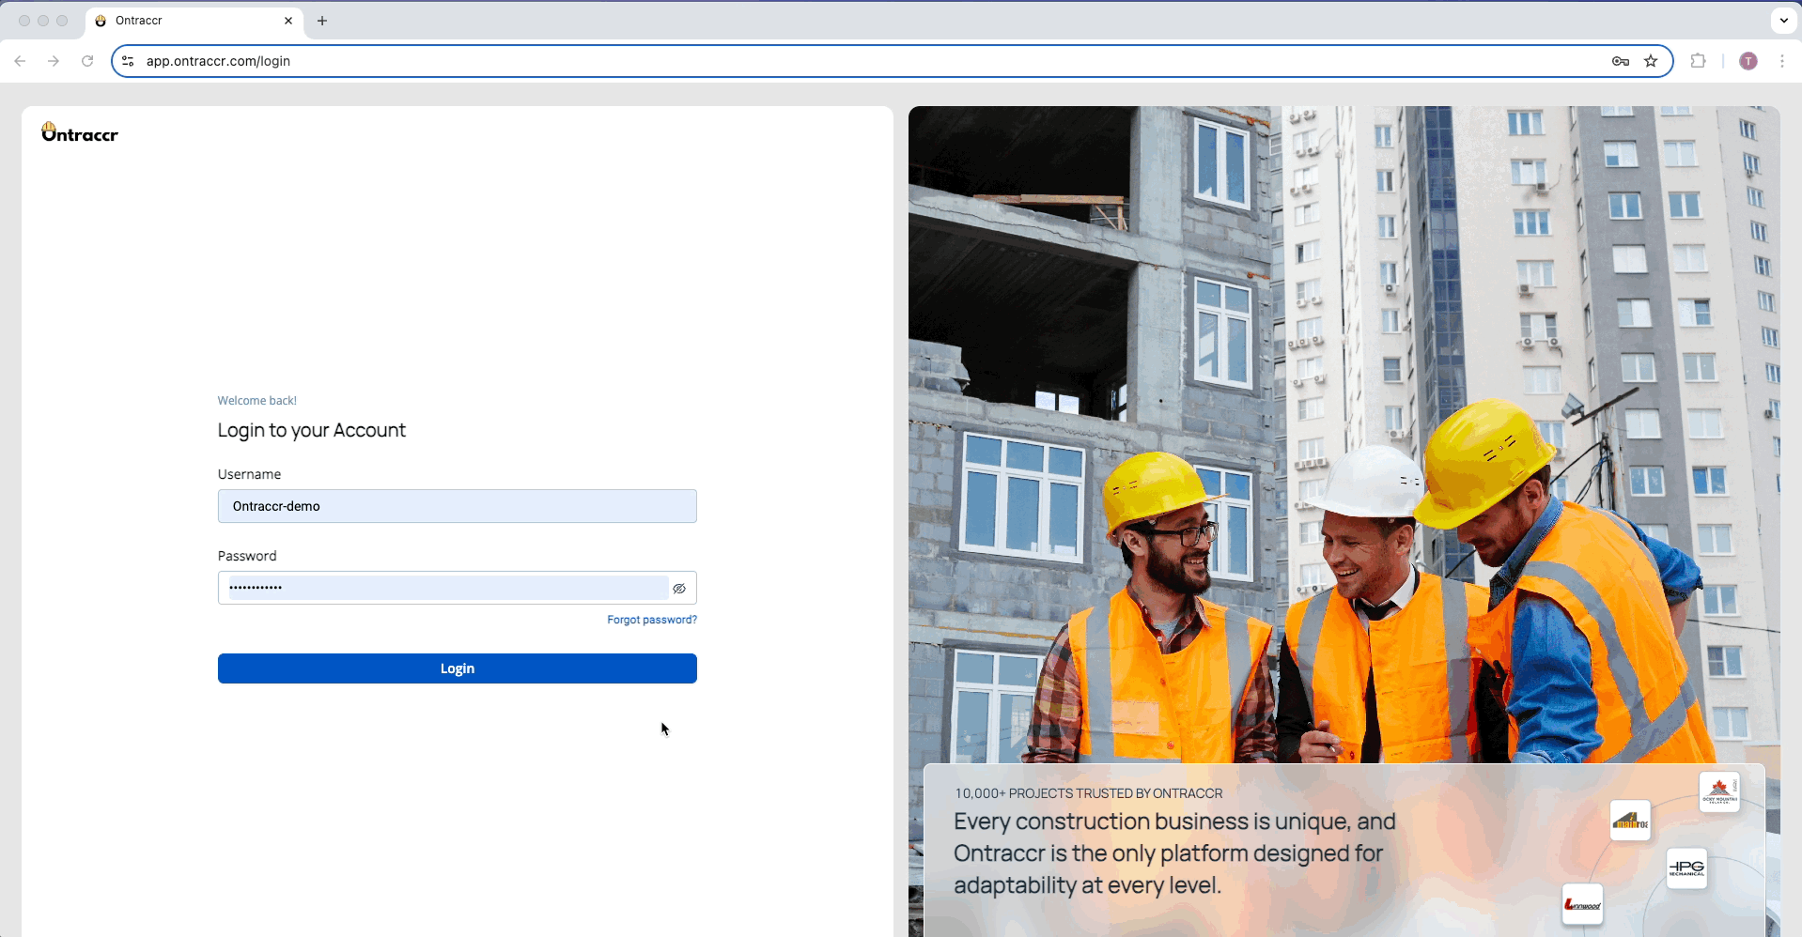The height and width of the screenshot is (937, 1802).
Task: Open a new tab with plus button
Action: (322, 21)
